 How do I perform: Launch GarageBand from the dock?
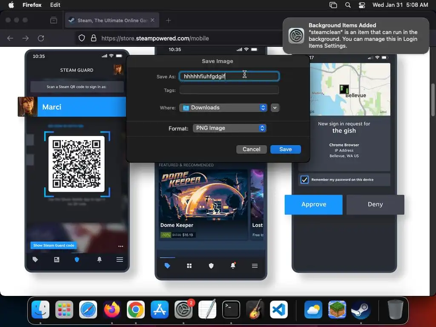tap(255, 310)
